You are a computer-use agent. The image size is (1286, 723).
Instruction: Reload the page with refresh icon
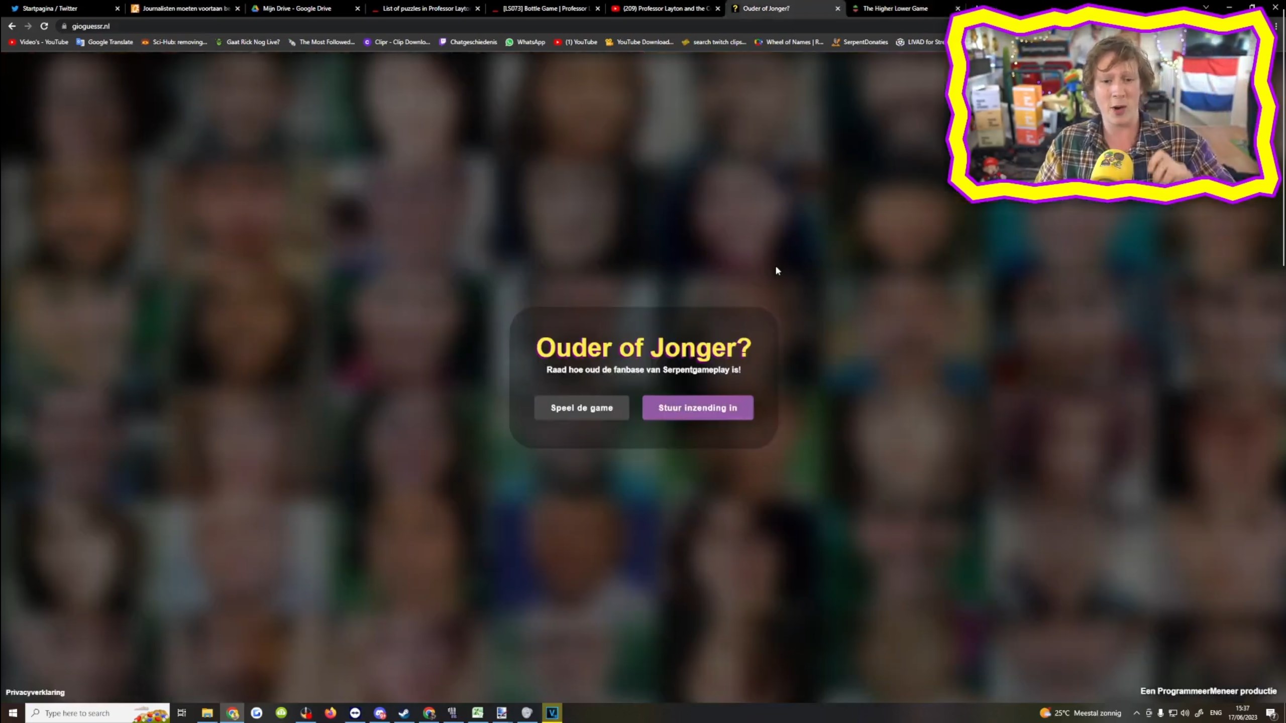click(44, 26)
